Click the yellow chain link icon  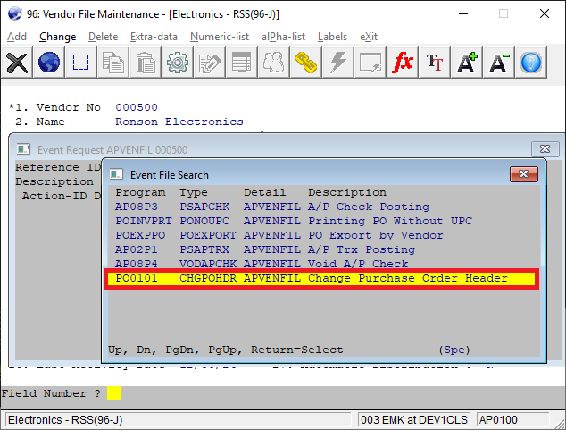click(306, 63)
